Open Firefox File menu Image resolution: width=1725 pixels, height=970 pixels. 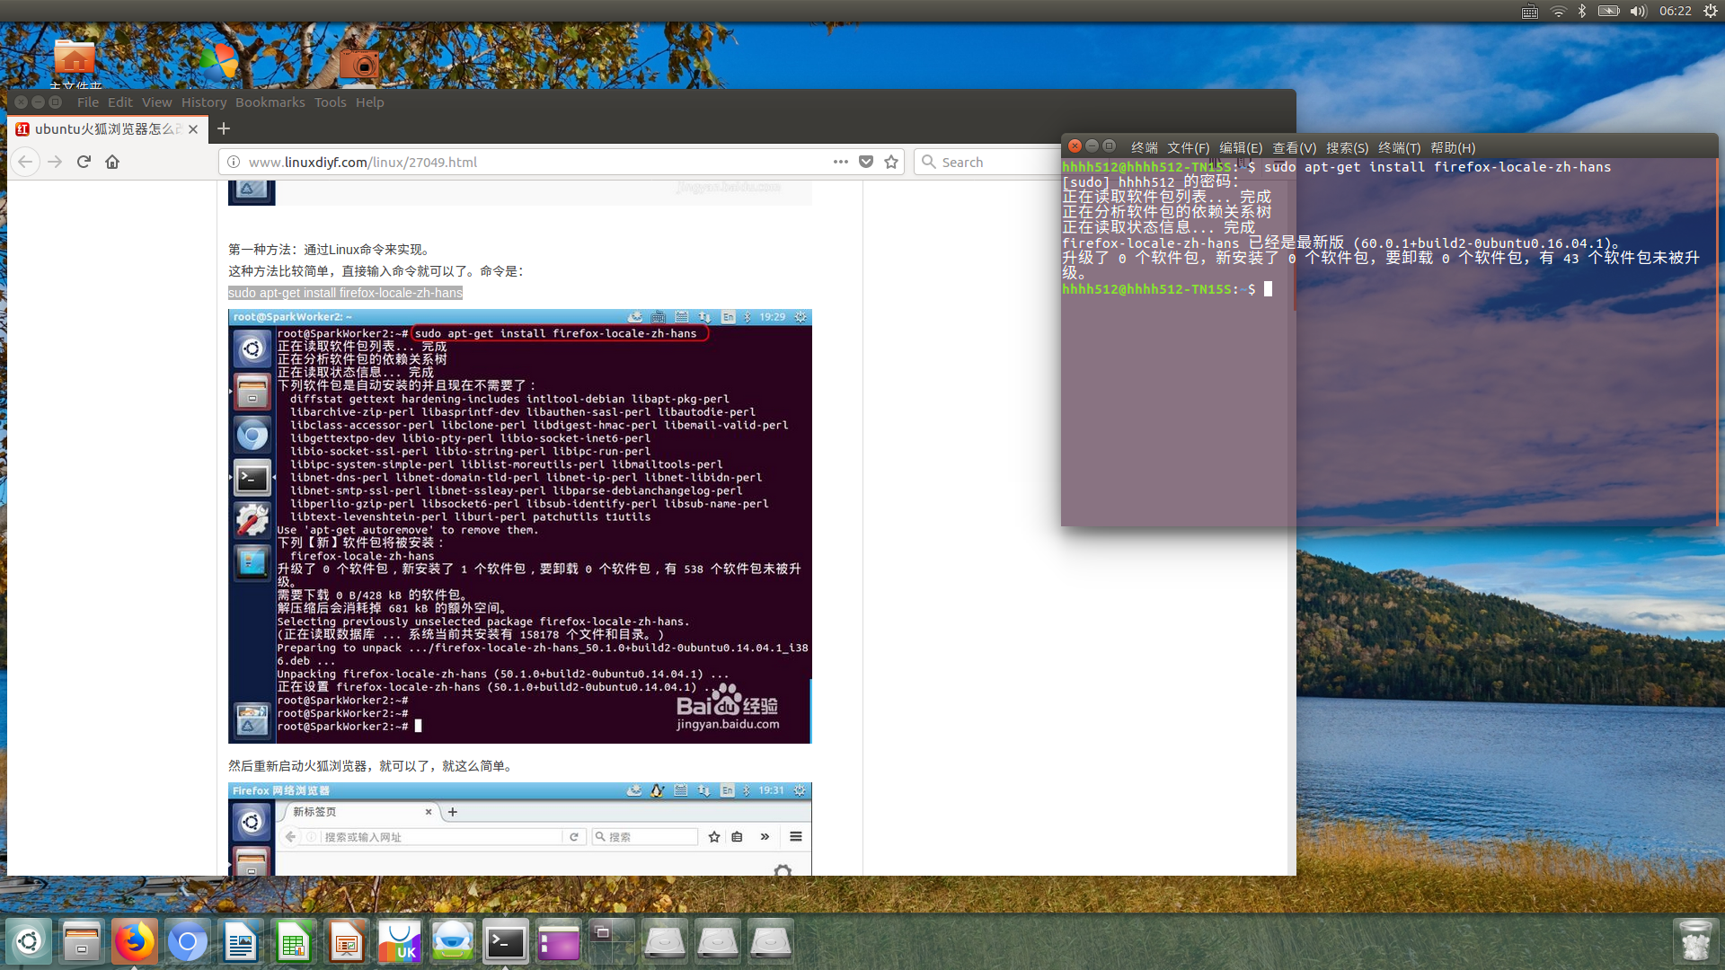tap(88, 102)
